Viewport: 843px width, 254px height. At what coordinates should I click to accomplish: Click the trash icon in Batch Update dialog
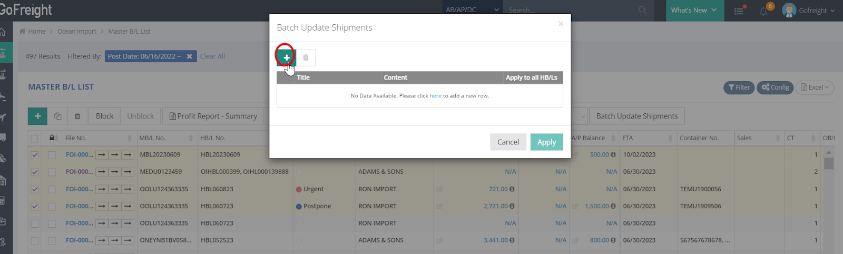point(306,57)
